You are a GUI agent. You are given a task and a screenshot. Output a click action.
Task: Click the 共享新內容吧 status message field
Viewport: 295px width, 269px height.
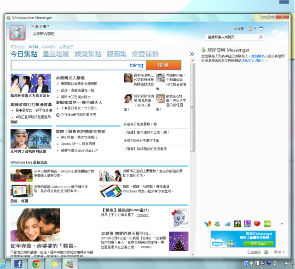tap(92, 35)
